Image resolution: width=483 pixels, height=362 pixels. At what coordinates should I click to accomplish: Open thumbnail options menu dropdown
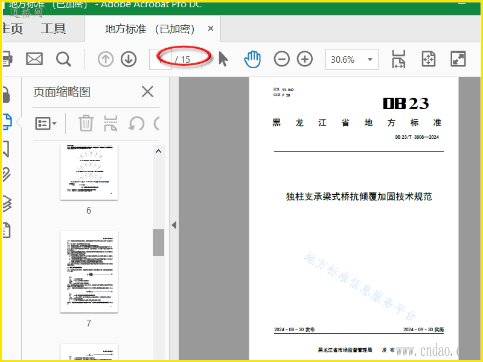pyautogui.click(x=46, y=124)
